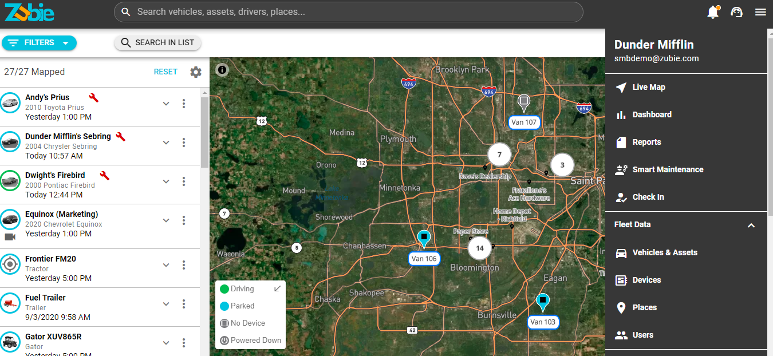Open list settings gear
This screenshot has width=773, height=356.
coord(196,72)
